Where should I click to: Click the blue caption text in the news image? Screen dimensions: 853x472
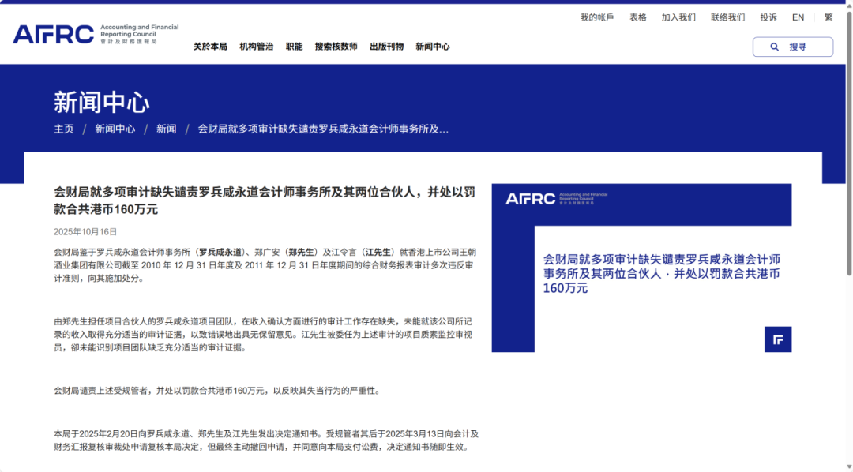662,274
